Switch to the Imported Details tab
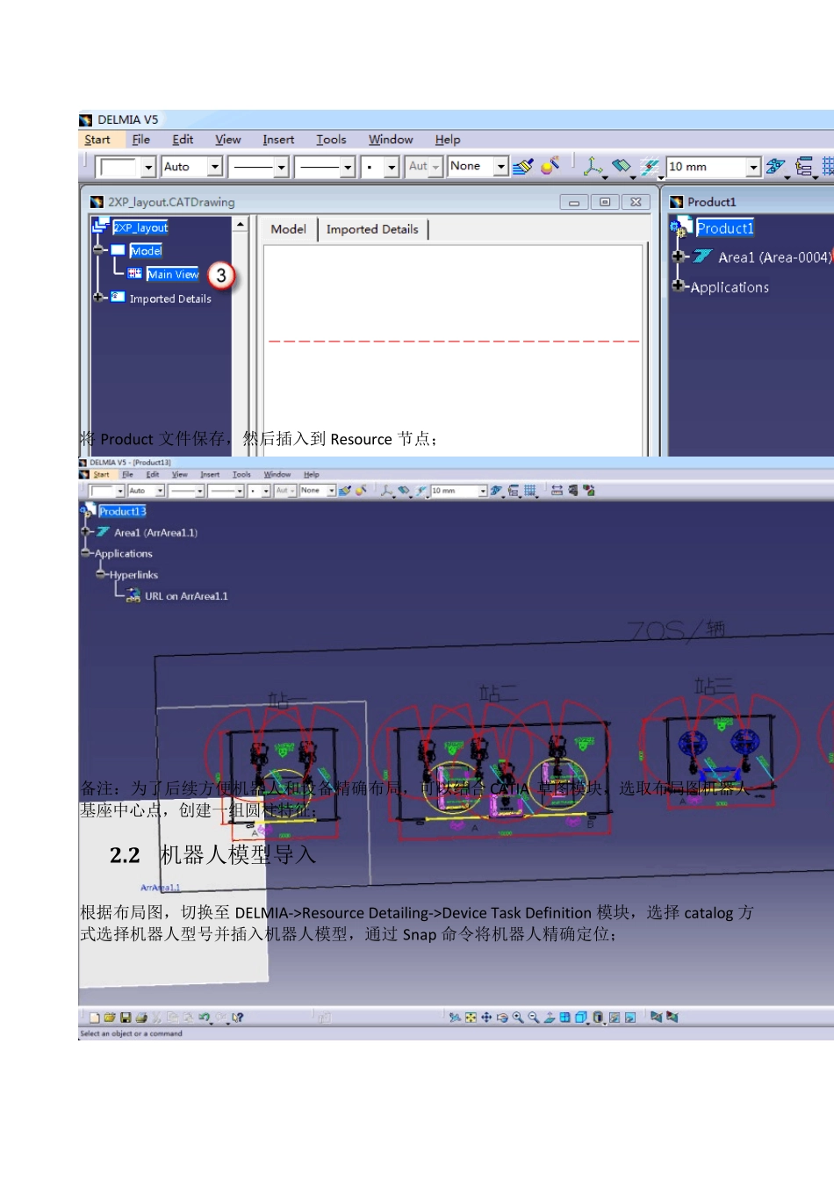Image resolution: width=834 pixels, height=1180 pixels. 372,229
